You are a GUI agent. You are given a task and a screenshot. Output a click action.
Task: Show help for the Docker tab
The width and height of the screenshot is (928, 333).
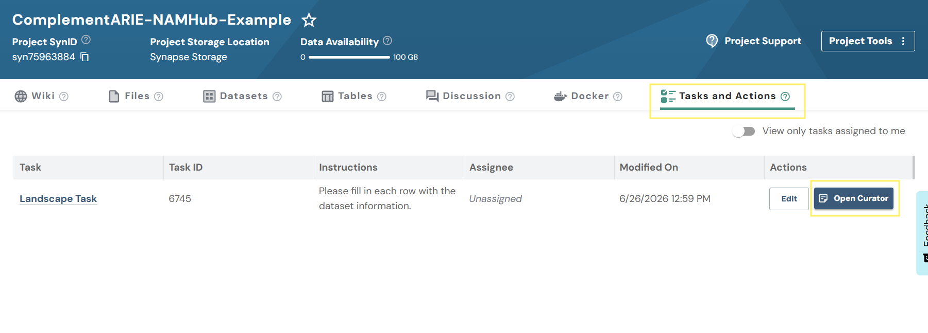618,97
